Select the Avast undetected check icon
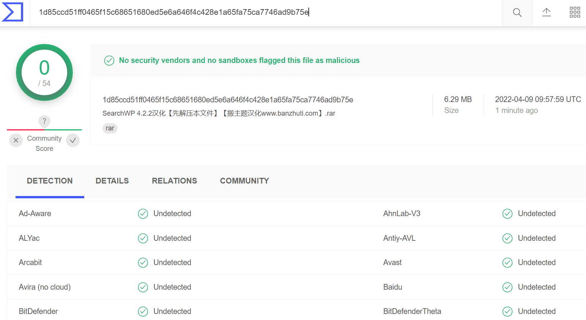 pyautogui.click(x=507, y=263)
